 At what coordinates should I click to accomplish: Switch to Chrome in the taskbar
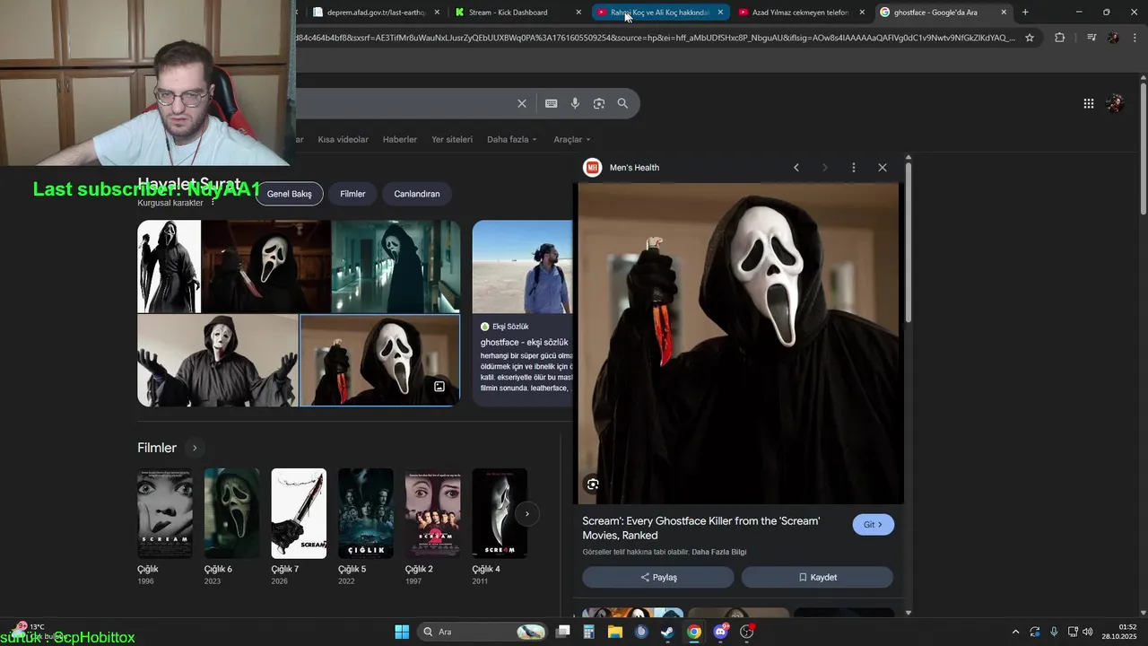[694, 632]
